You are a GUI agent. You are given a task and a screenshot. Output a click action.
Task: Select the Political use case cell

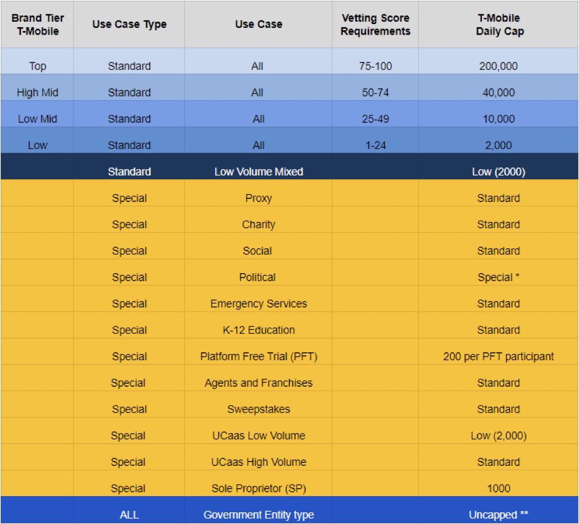[257, 277]
